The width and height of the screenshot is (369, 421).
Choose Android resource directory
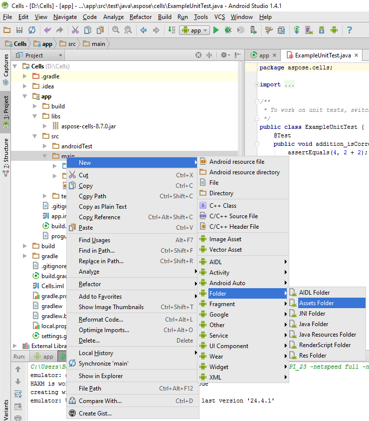243,172
